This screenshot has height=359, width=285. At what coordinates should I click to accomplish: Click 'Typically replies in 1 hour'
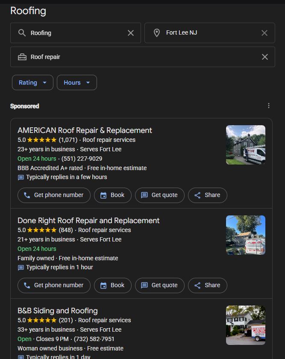click(x=59, y=267)
